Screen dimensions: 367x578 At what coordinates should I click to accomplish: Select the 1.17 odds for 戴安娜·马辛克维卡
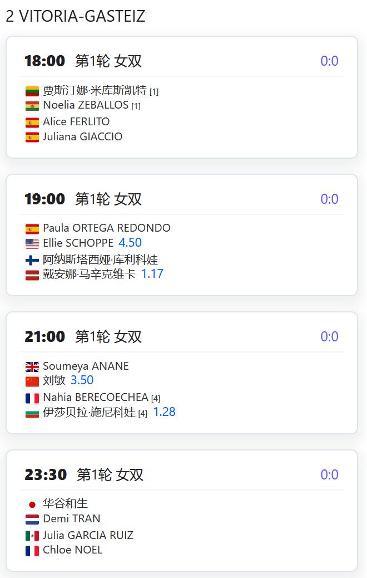152,273
